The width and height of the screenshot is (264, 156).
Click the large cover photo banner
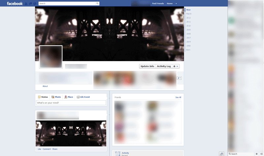(110, 34)
